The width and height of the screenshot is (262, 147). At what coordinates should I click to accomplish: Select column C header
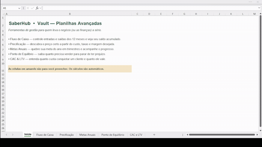point(137,14)
